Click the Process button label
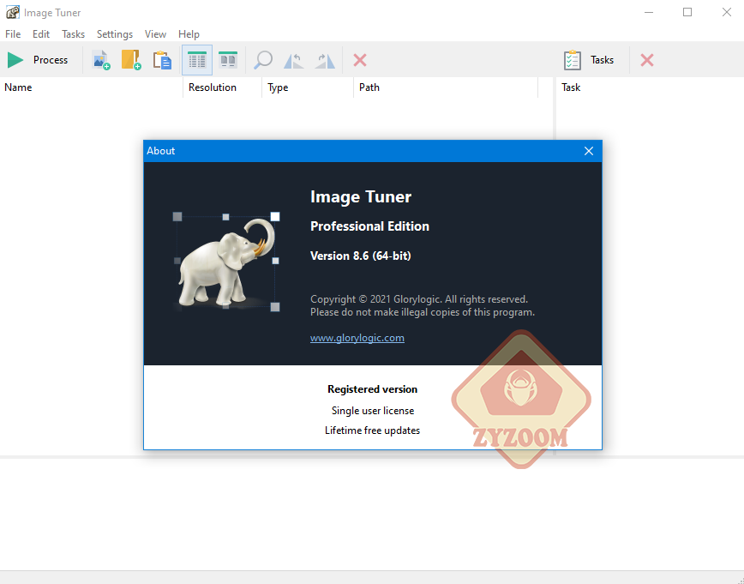The height and width of the screenshot is (584, 744). 51,60
